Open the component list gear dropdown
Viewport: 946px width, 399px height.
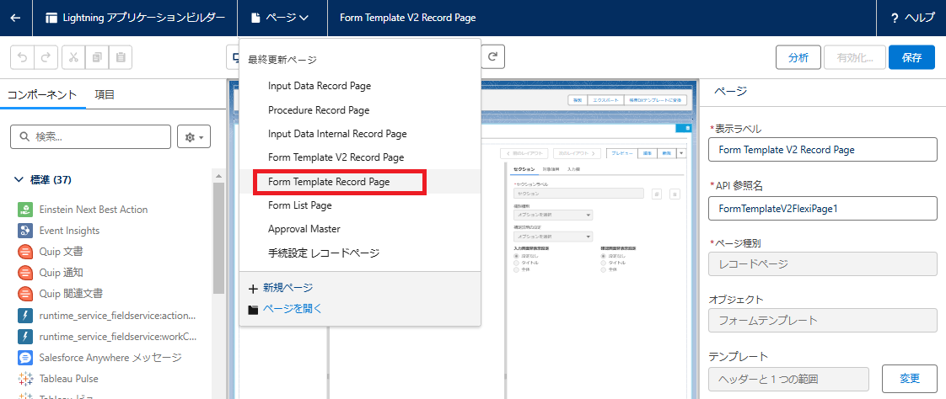pos(194,137)
